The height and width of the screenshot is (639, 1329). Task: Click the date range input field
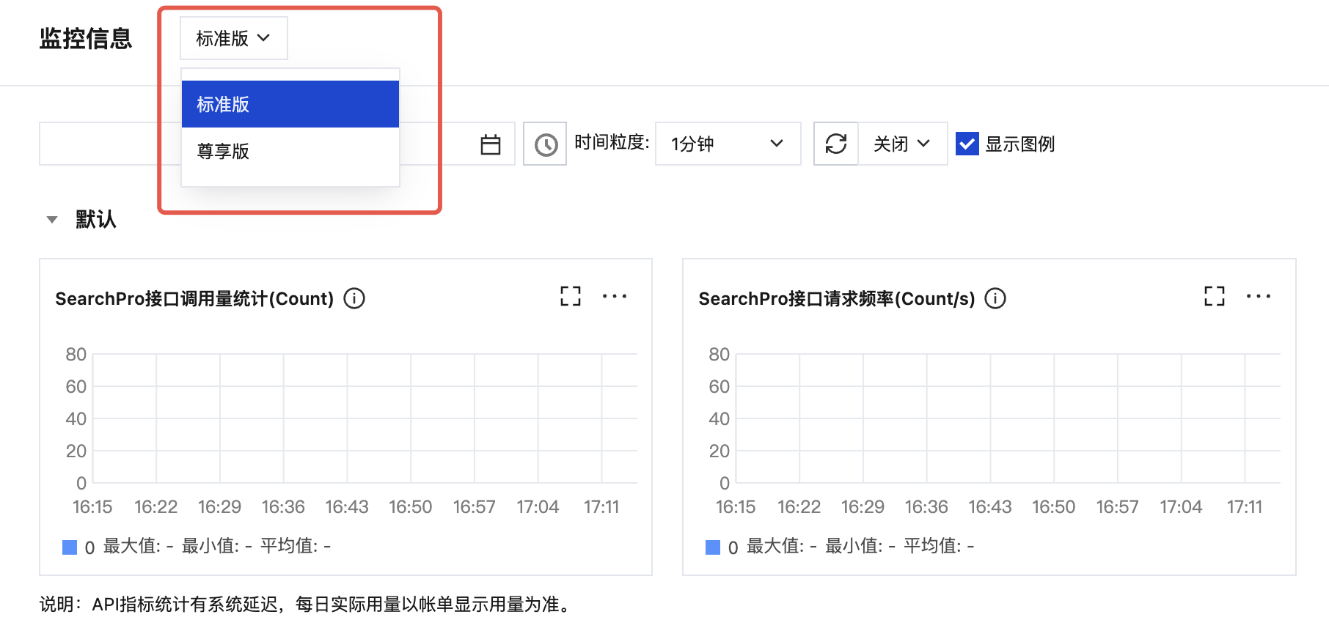click(277, 144)
